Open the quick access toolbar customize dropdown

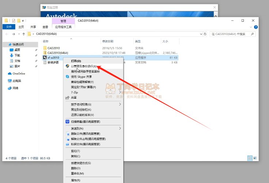point(23,21)
